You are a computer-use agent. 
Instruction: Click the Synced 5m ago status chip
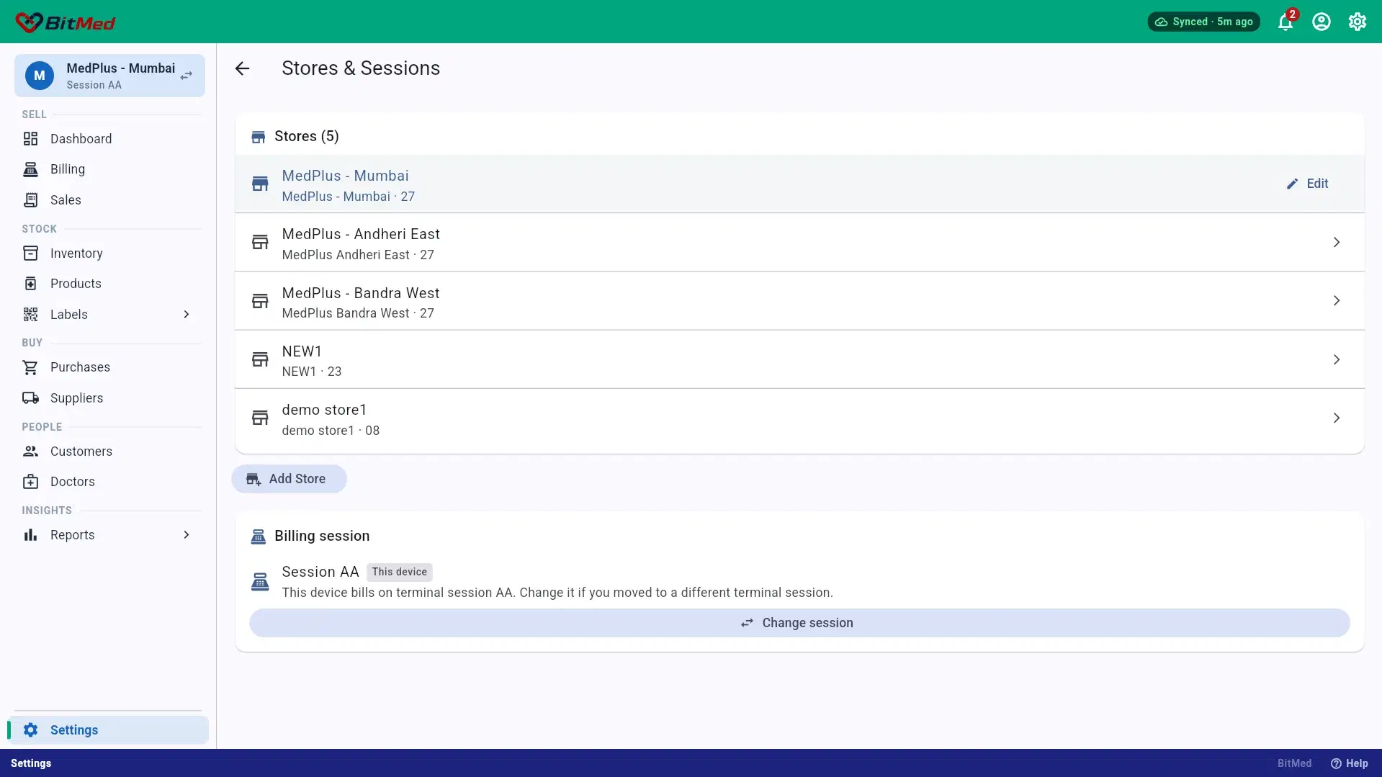click(x=1204, y=22)
